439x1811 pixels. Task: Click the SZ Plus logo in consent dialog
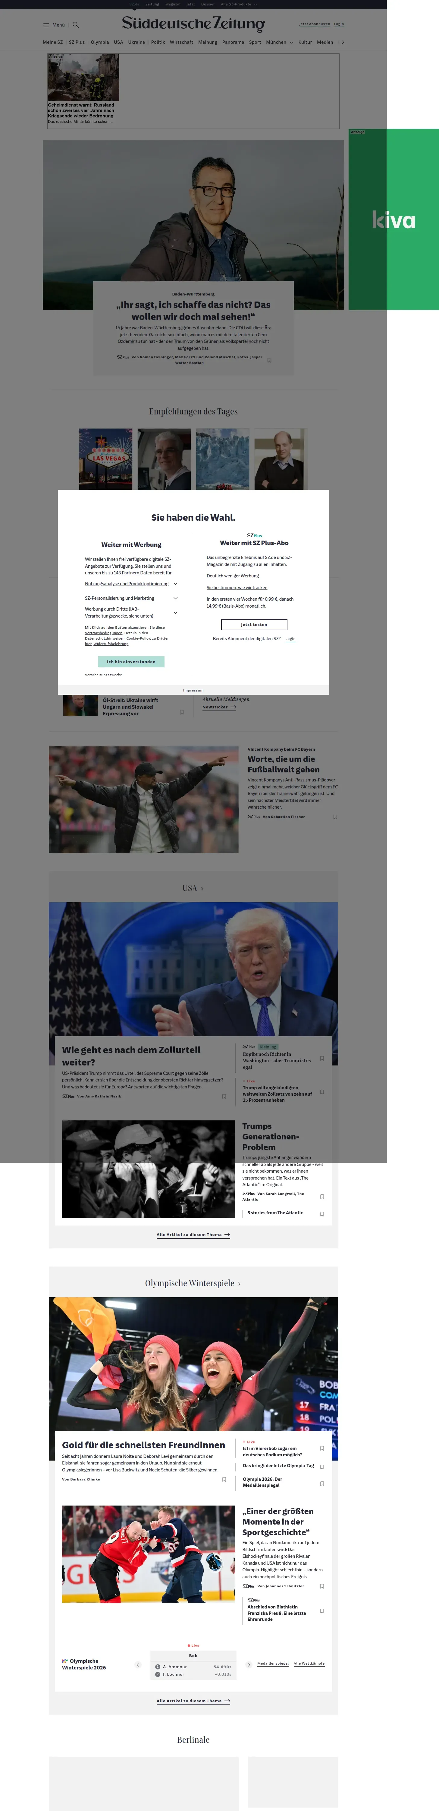[x=254, y=536]
